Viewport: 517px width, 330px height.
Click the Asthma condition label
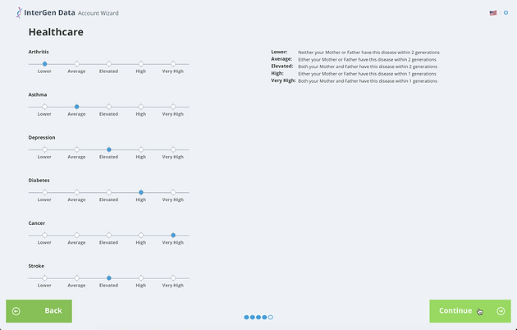(38, 94)
